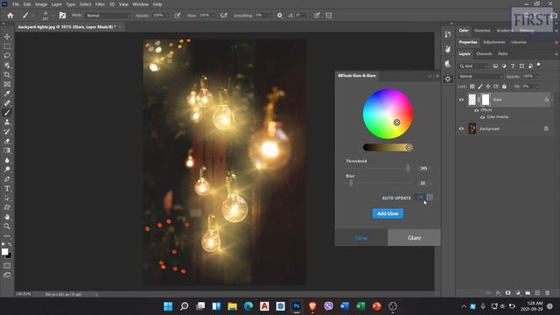Select the Glare section button
The height and width of the screenshot is (315, 560).
coord(414,238)
